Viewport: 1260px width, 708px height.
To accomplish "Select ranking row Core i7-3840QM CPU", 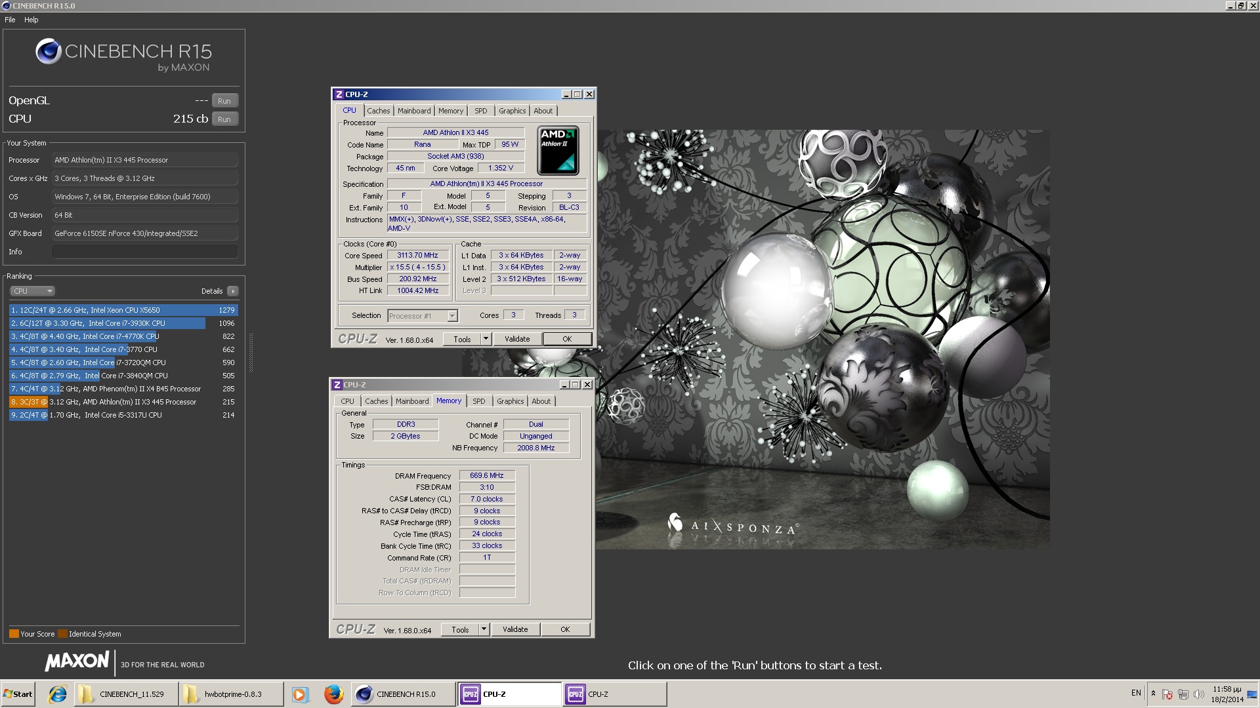I will (x=123, y=376).
